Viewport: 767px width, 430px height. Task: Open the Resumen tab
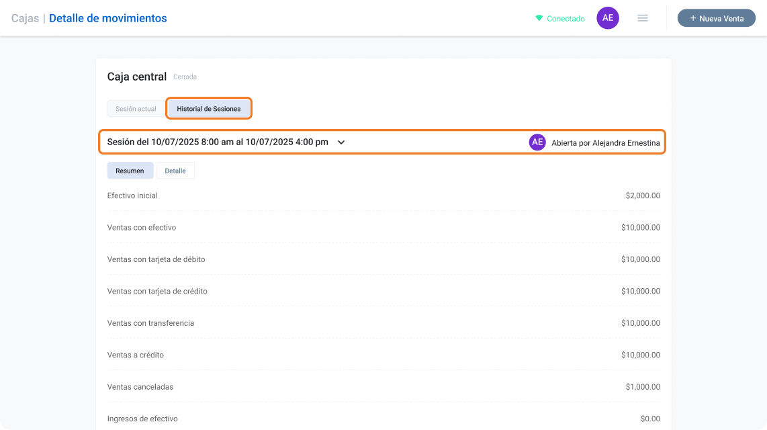(x=130, y=171)
